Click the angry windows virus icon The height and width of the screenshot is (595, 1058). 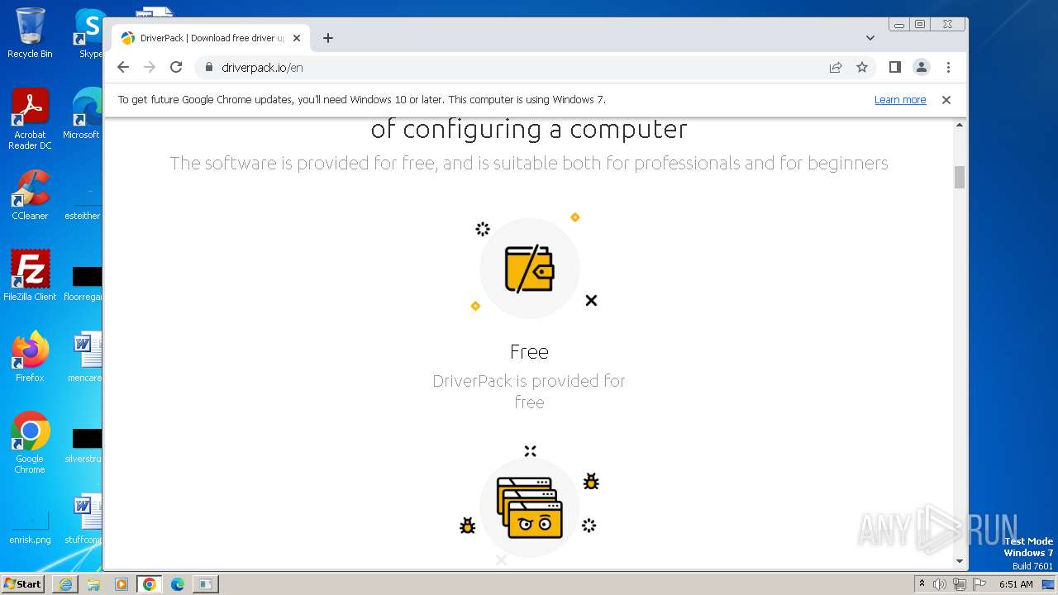click(530, 507)
